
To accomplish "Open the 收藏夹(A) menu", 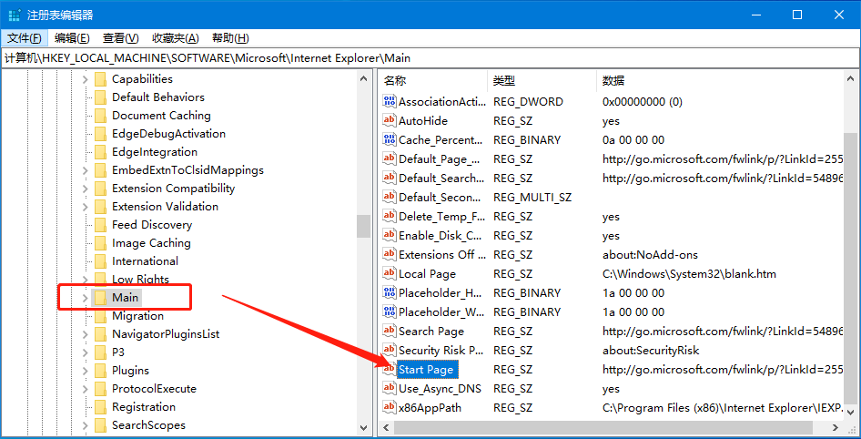I will 175,38.
